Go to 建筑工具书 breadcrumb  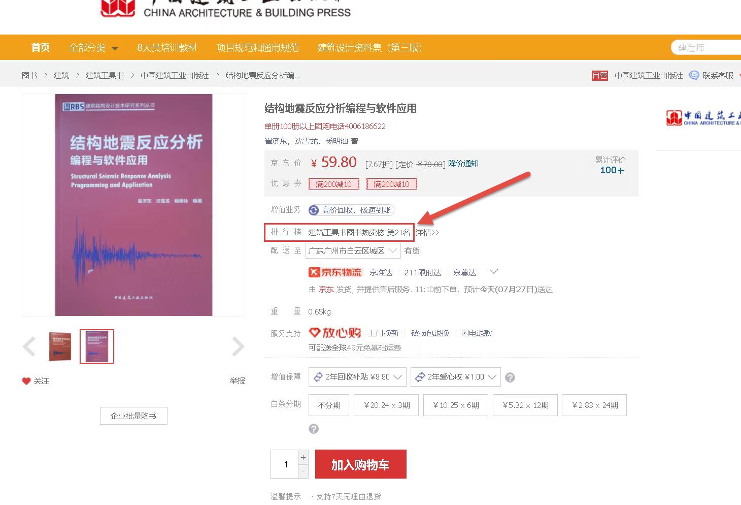coord(104,75)
